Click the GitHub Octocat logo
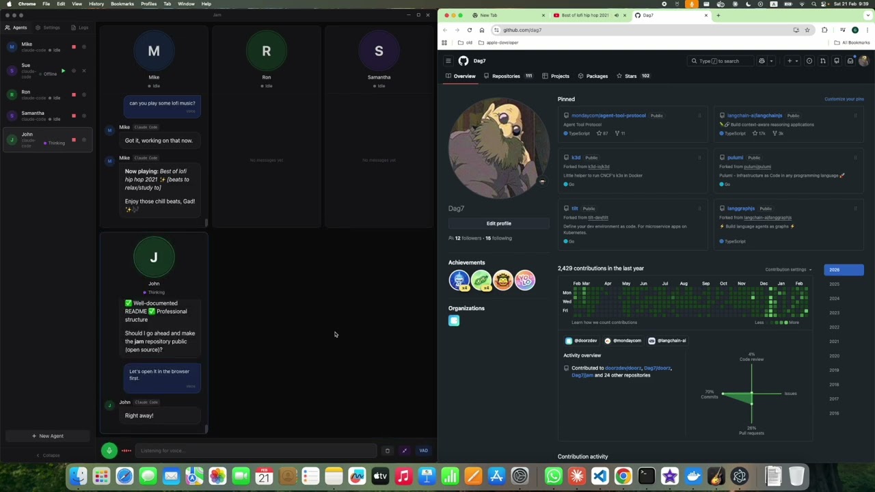 [x=463, y=61]
